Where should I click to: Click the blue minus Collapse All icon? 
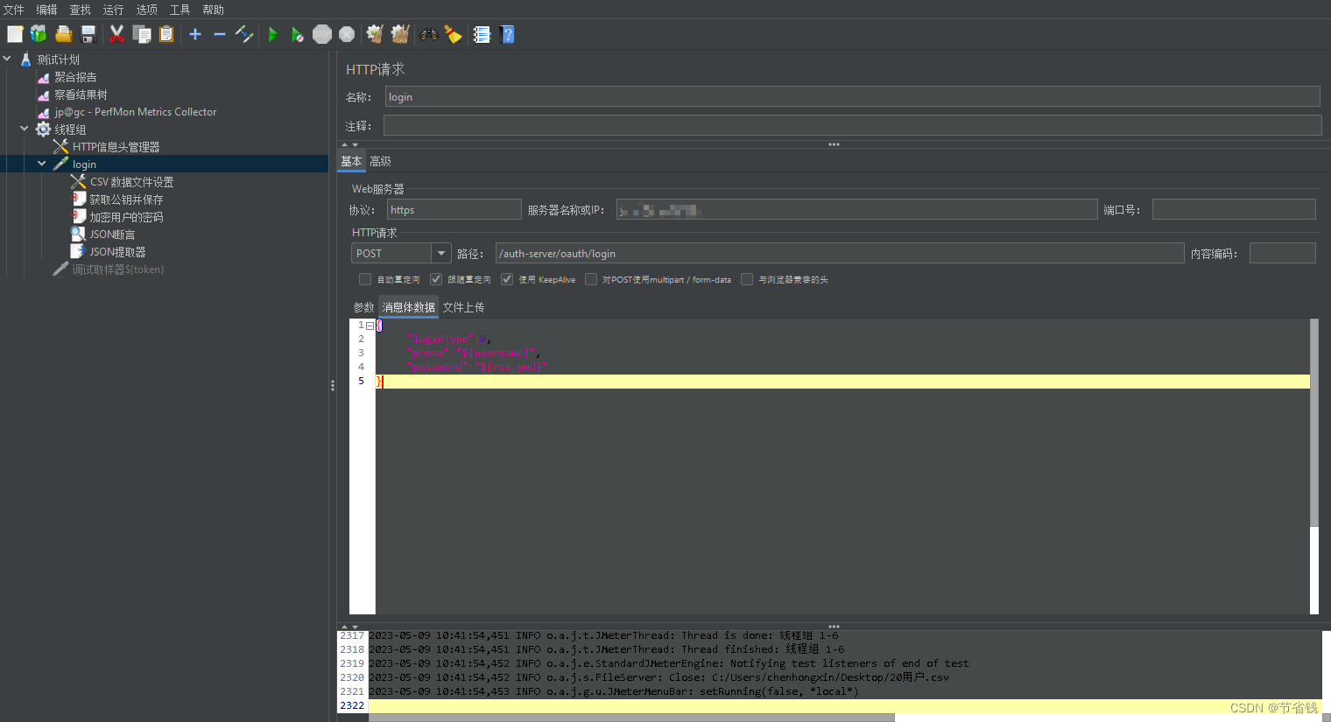[x=220, y=34]
